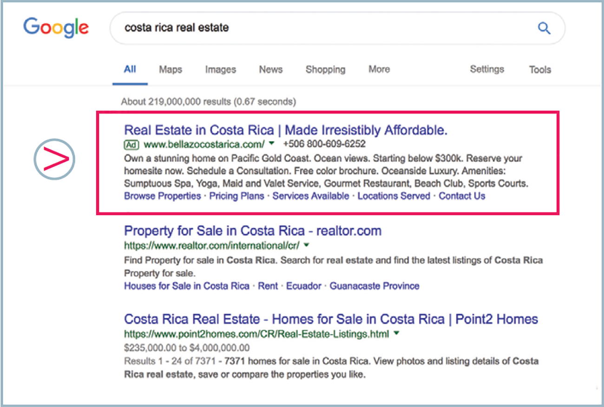Open the Shopping tab
The height and width of the screenshot is (407, 604).
point(325,70)
